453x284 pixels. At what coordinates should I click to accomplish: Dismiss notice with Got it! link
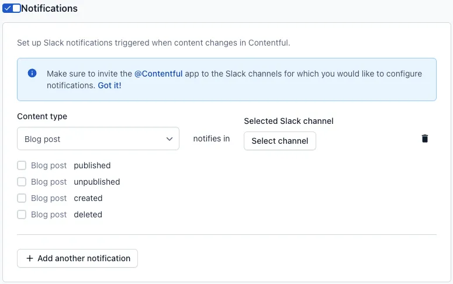click(109, 85)
